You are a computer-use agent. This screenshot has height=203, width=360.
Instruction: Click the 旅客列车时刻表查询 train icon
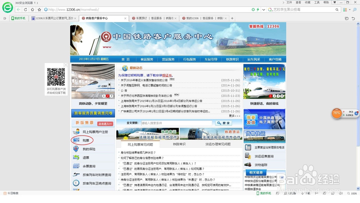tap(76, 175)
